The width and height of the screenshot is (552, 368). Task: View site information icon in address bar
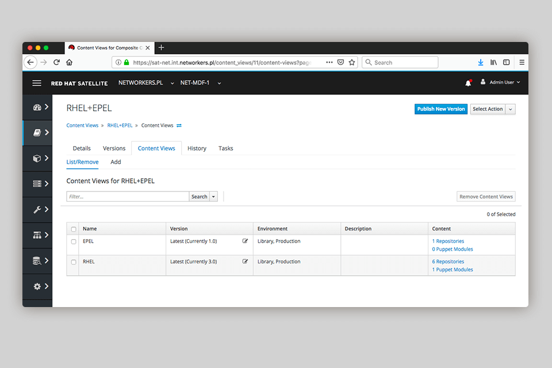[x=118, y=62]
